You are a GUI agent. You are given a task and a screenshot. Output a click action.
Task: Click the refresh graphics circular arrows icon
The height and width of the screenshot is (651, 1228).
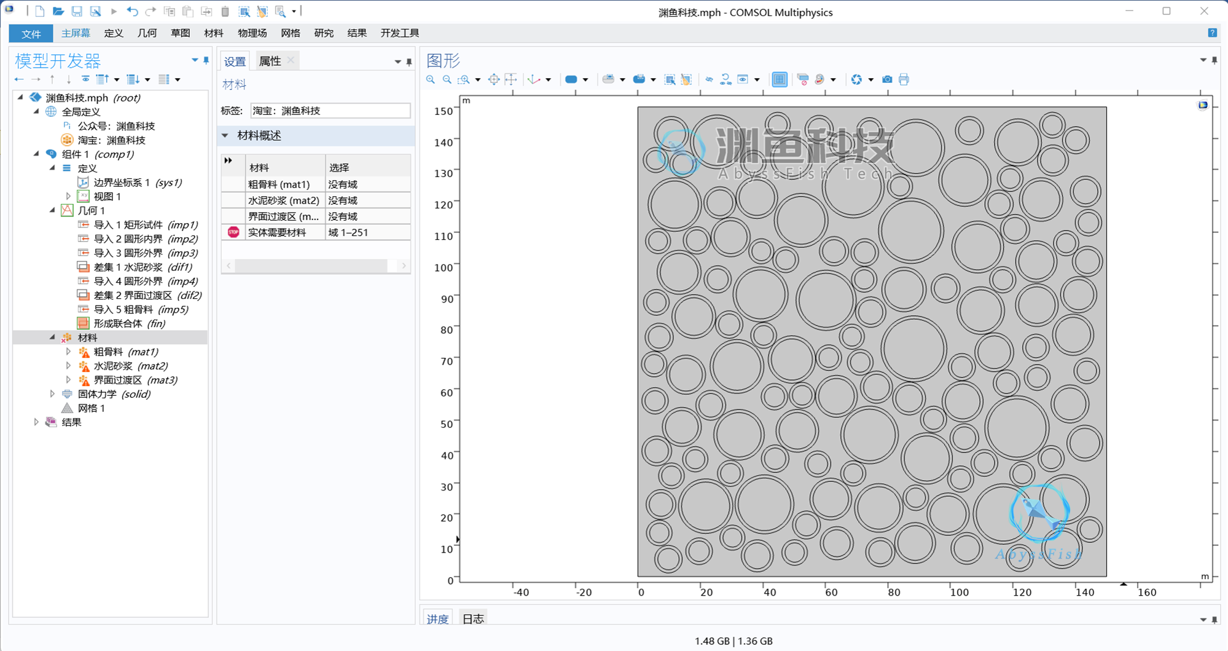[856, 79]
